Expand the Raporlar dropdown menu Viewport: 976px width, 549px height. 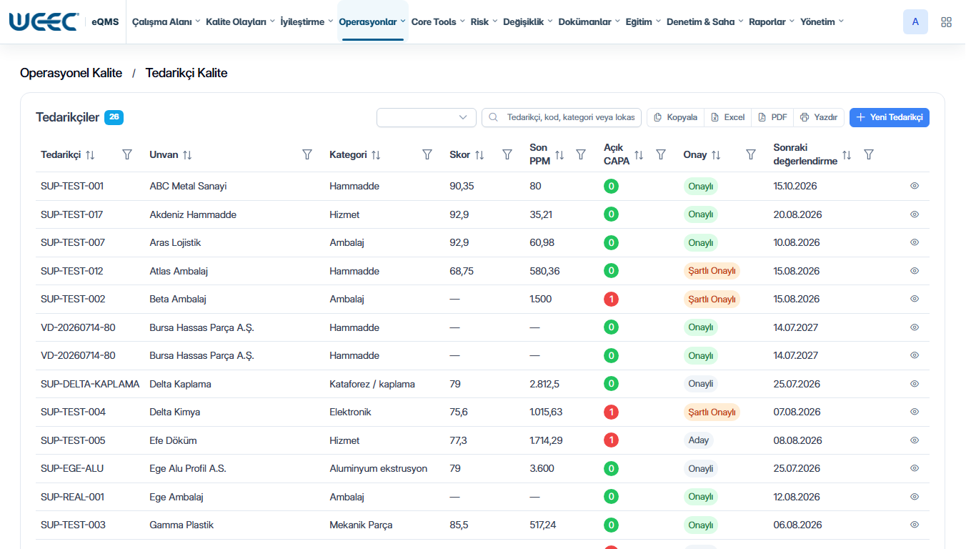(772, 21)
